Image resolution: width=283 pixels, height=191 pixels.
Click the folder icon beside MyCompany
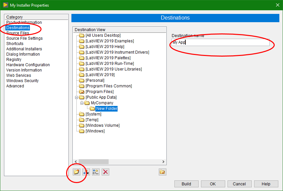87,103
